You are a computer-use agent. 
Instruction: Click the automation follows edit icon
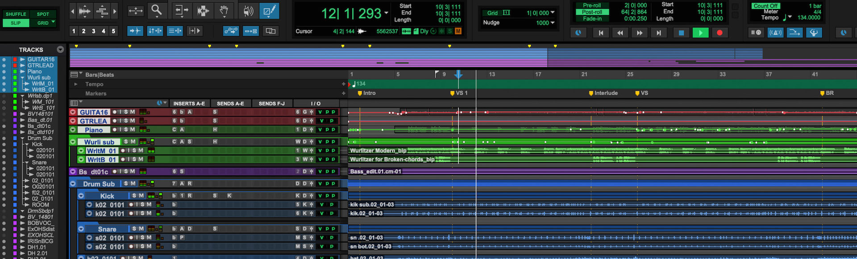(231, 31)
